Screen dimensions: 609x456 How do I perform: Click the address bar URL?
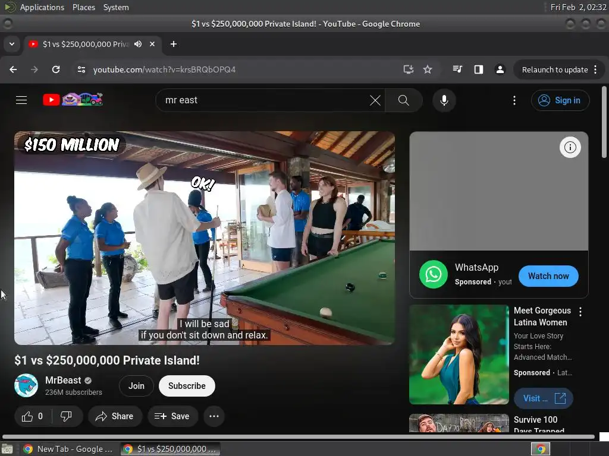point(164,70)
